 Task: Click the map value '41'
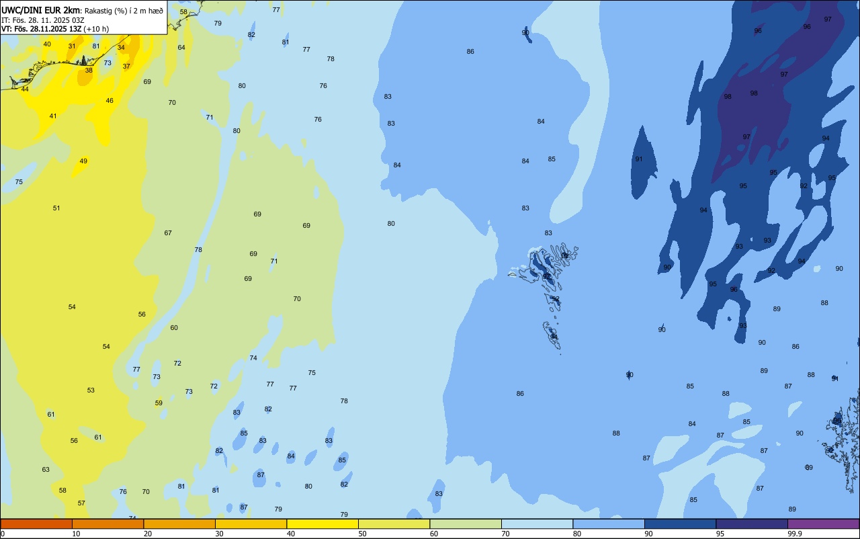pos(53,116)
